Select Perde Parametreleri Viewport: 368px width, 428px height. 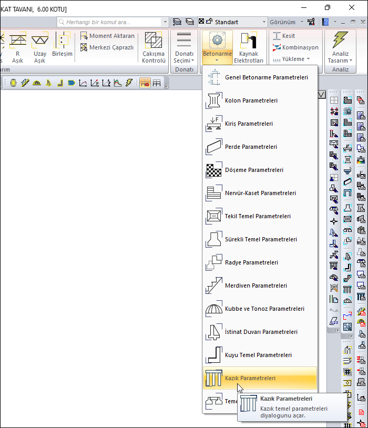pos(260,147)
